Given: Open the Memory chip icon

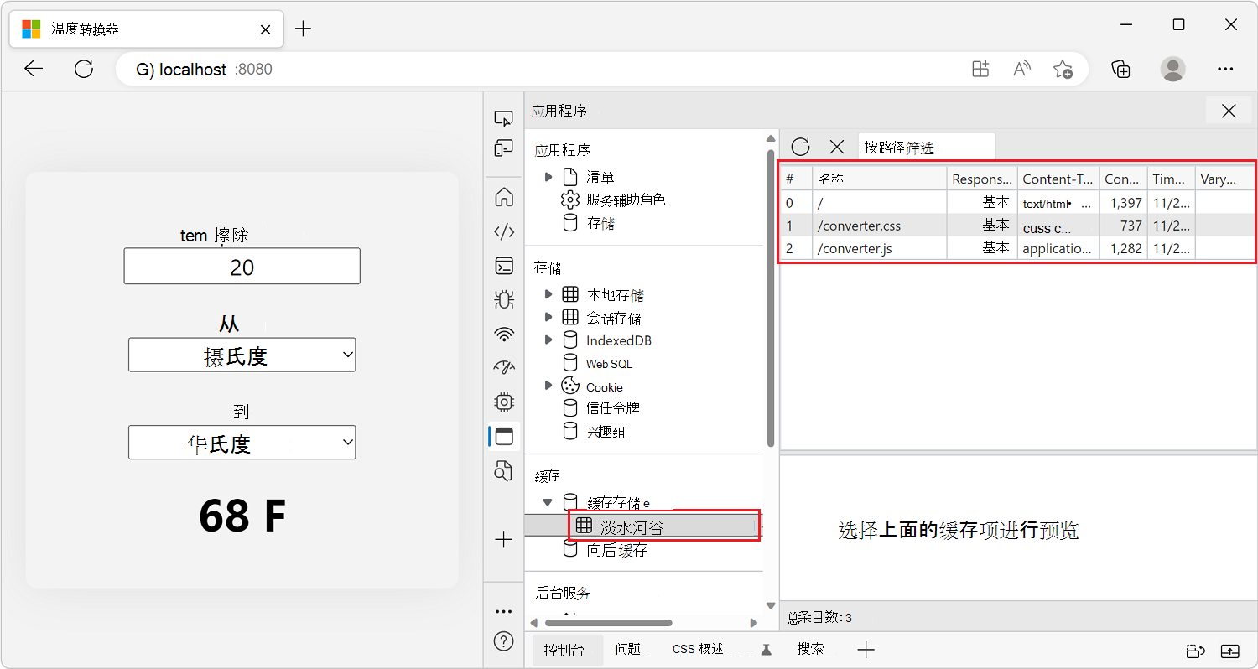Looking at the screenshot, I should [x=504, y=402].
